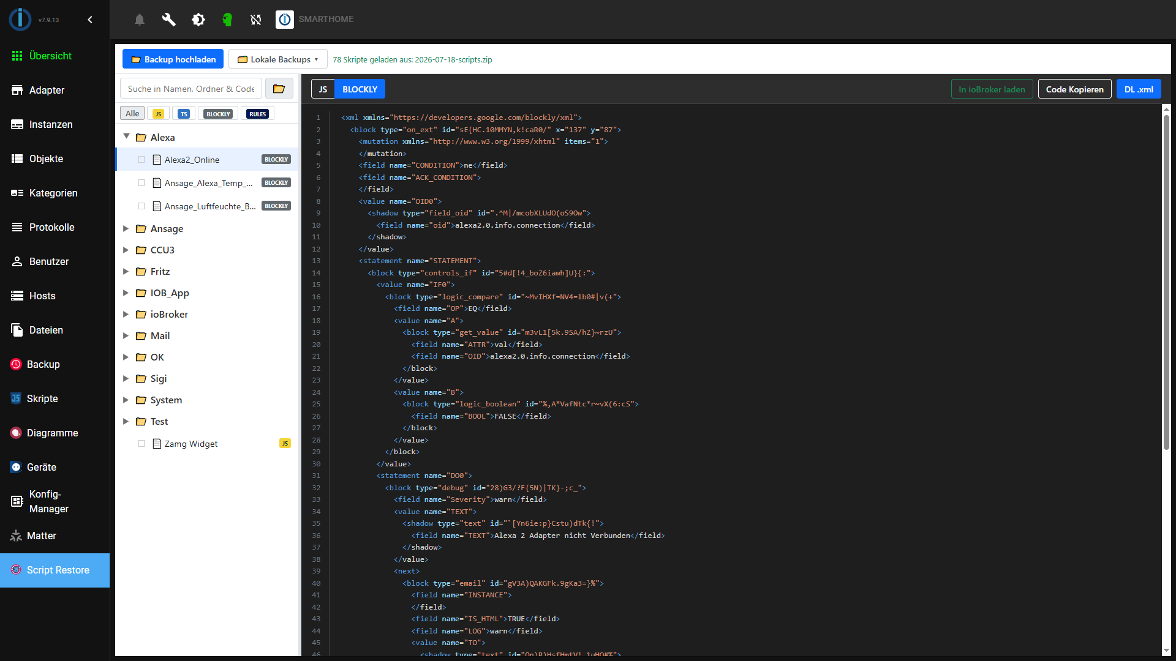Open the Skripte JS icon
The width and height of the screenshot is (1176, 661).
click(16, 398)
